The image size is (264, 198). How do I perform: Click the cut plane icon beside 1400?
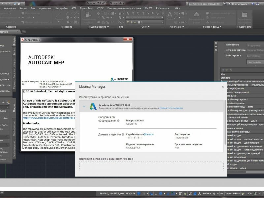point(243,194)
